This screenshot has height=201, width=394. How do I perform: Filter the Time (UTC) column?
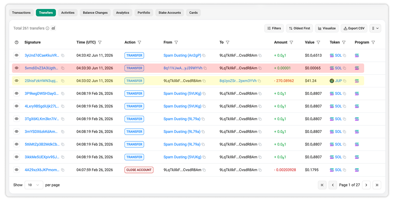point(100,42)
